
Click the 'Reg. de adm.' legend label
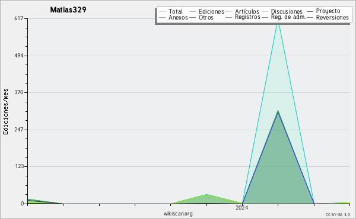tap(288, 17)
